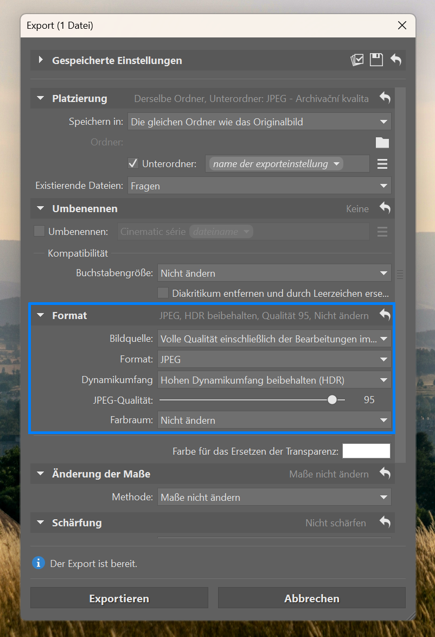Click the JPEG-Qualität slider handle
The image size is (435, 637).
pyautogui.click(x=332, y=400)
